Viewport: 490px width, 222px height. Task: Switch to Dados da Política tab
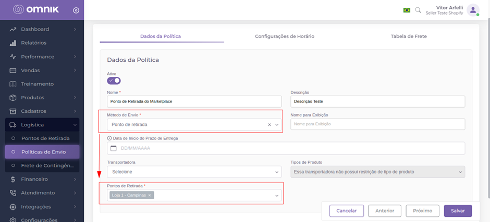point(161,36)
